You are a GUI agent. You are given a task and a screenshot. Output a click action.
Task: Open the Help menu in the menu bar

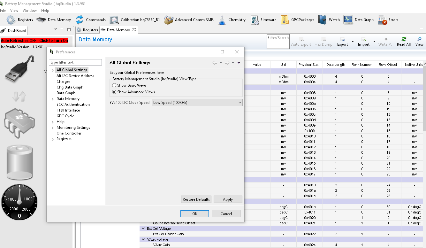(x=45, y=11)
